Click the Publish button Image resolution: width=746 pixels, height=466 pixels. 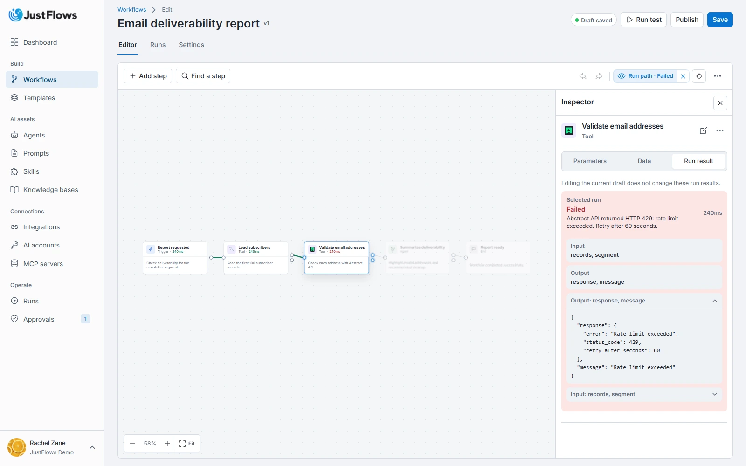[687, 20]
